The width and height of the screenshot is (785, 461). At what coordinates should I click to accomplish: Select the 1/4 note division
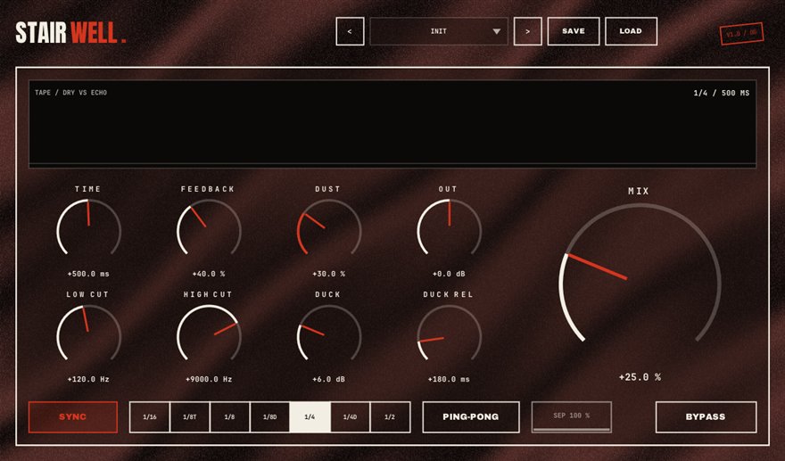(310, 417)
